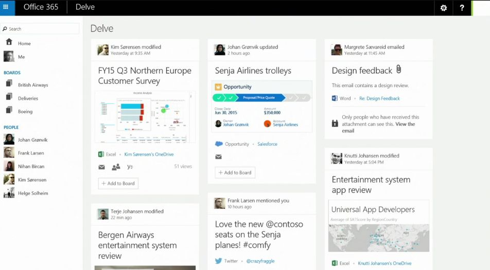Click the Word icon on Design feedback card
Screen dimensions: 490x270
335,98
